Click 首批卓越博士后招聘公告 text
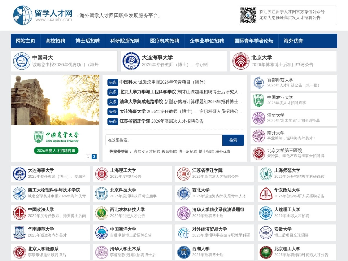Viewport: 348px width, 261px height. pos(131,235)
